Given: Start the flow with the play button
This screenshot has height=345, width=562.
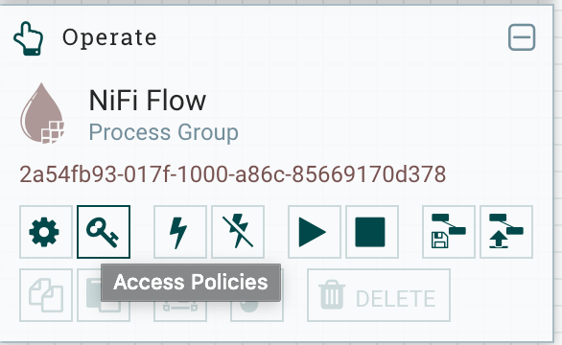Looking at the screenshot, I should pyautogui.click(x=315, y=232).
